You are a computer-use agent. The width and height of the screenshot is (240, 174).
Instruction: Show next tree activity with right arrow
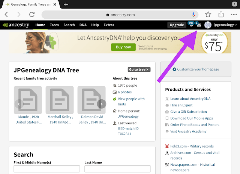point(102,104)
